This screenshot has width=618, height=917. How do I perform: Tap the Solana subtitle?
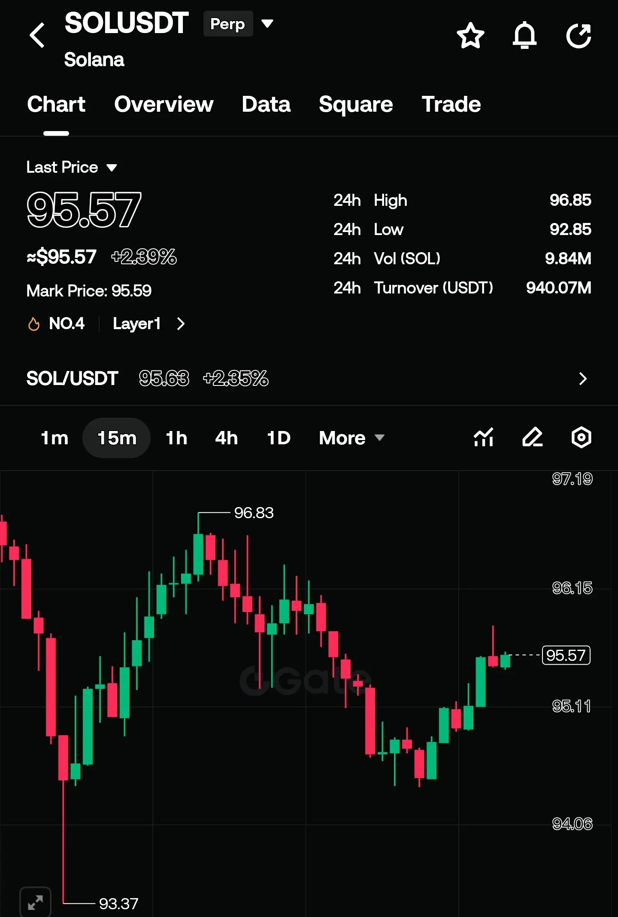(x=94, y=59)
